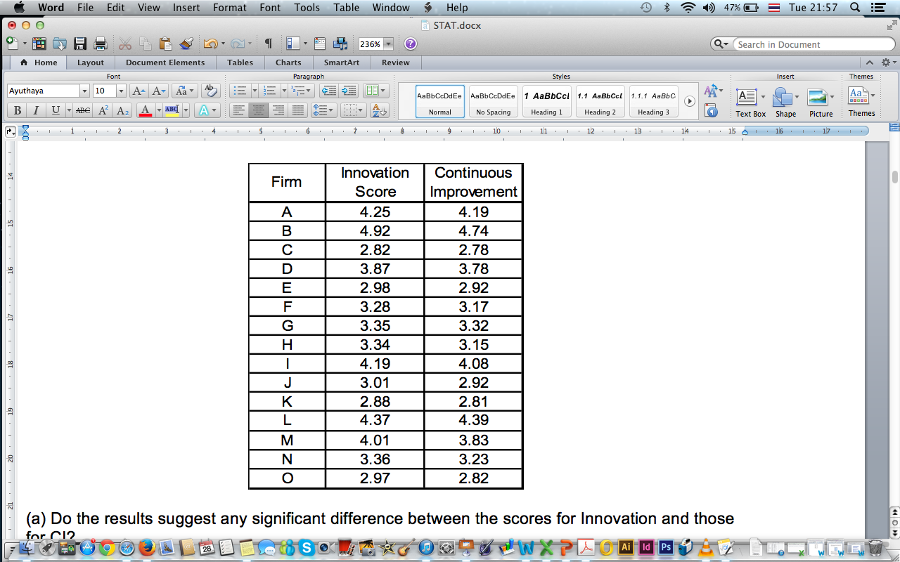Open the Document Elements tab

pos(165,63)
